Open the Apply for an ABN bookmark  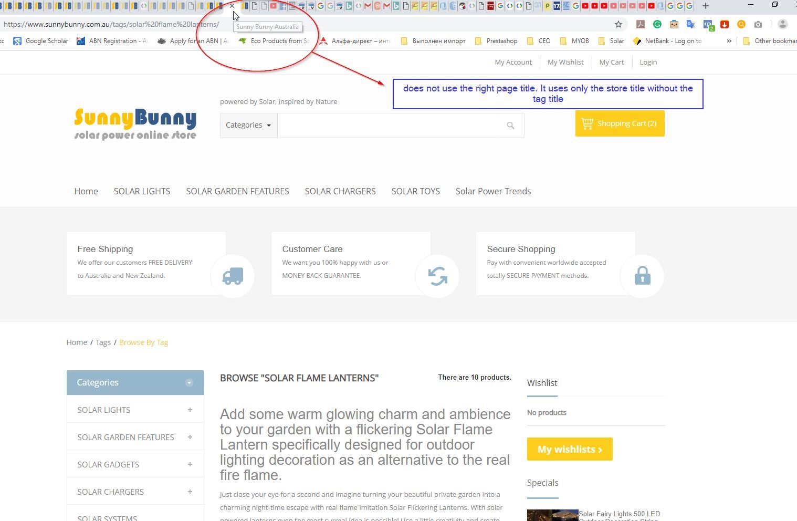click(x=193, y=41)
